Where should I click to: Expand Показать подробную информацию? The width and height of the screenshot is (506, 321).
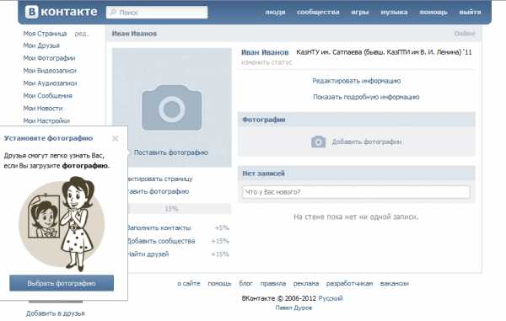(x=366, y=97)
